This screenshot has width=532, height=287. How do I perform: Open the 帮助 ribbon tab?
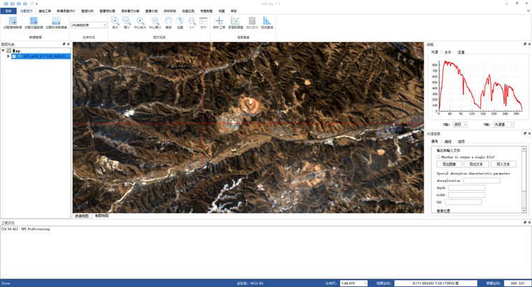[x=234, y=11]
